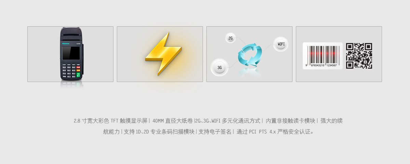Click the red cancel key on terminal
This screenshot has width=410, height=164.
[78, 67]
